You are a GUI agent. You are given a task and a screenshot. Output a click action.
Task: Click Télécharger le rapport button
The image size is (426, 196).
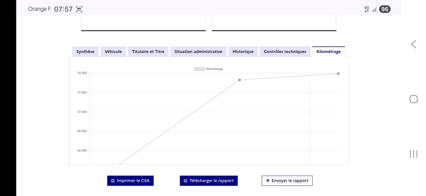209,181
